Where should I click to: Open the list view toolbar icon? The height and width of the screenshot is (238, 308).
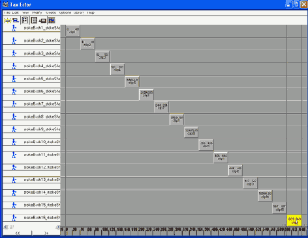(25, 20)
